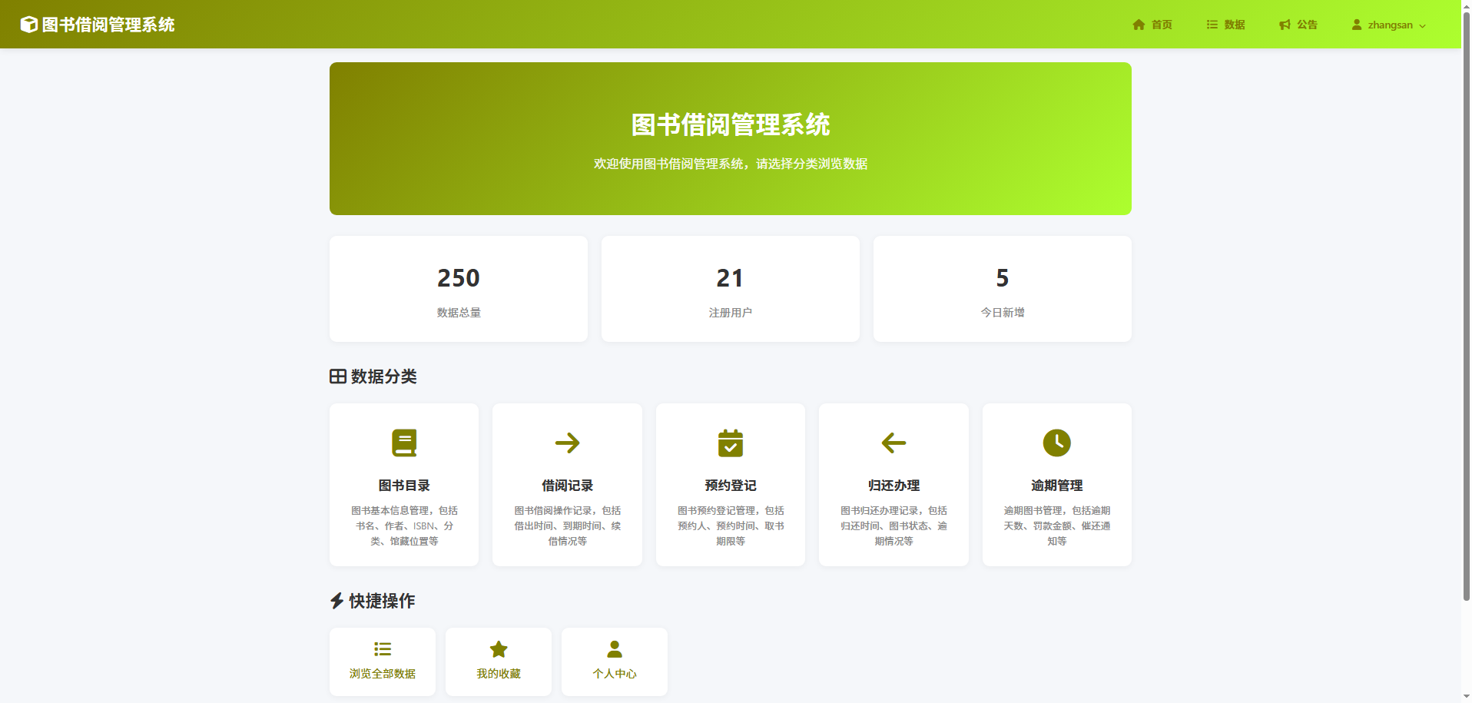
Task: Click the 浏览全部数据 shortcut label
Action: pyautogui.click(x=383, y=674)
